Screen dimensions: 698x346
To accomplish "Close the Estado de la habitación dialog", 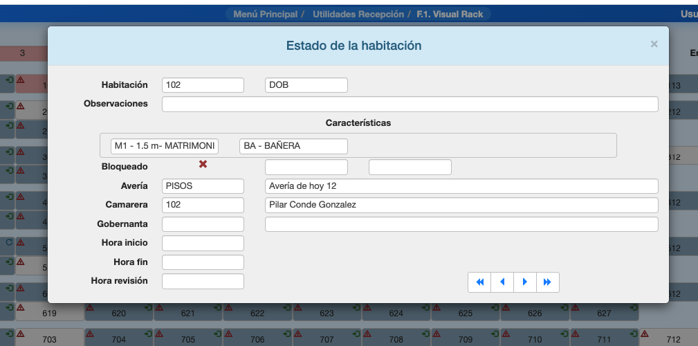I will click(x=654, y=44).
